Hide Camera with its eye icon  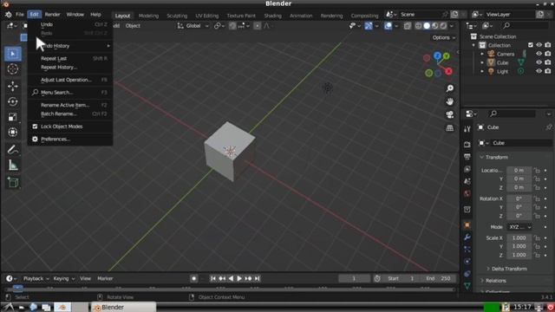539,54
